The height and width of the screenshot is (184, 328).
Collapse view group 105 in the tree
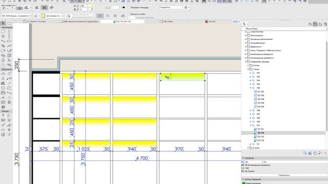point(251,88)
